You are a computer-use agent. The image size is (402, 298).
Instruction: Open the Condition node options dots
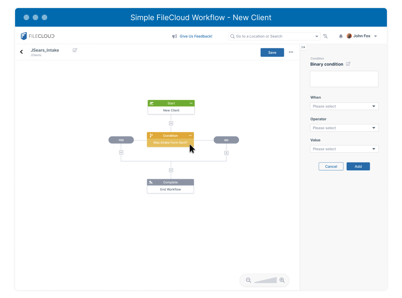coord(190,136)
